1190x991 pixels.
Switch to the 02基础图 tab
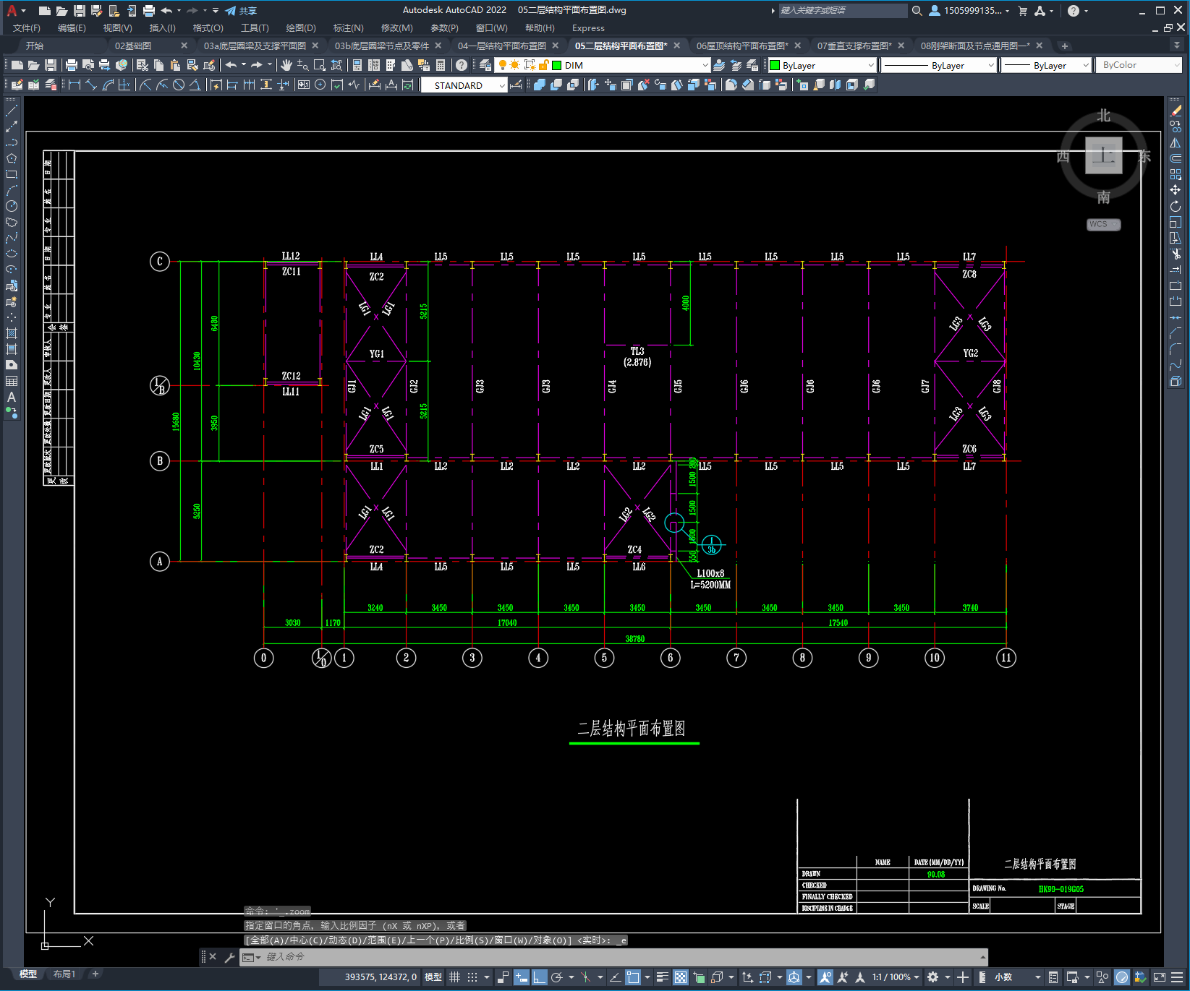(x=133, y=46)
